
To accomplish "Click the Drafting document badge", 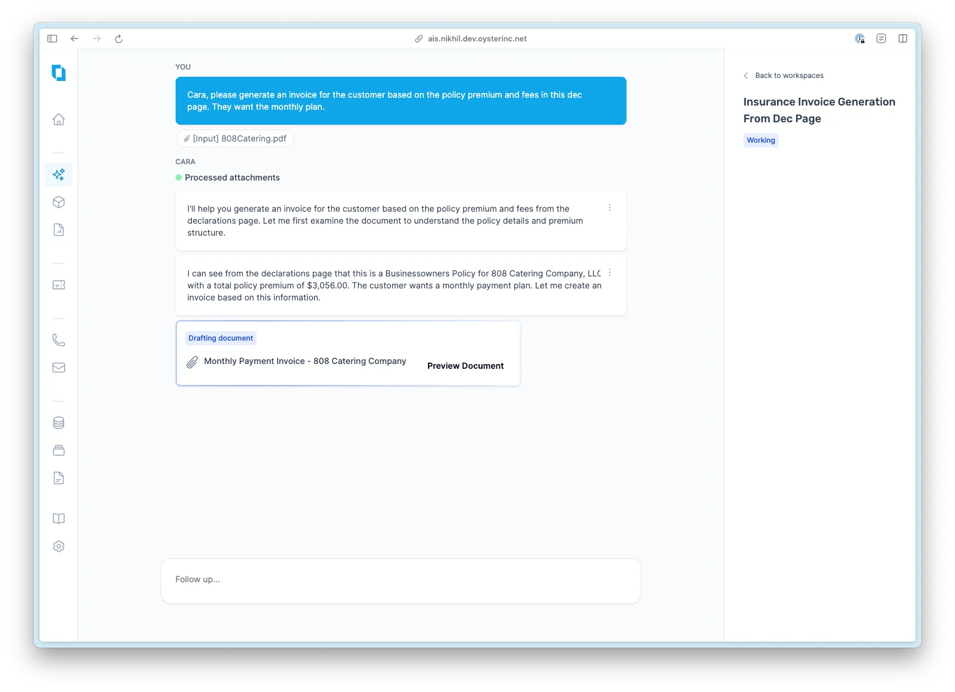I will coord(221,338).
